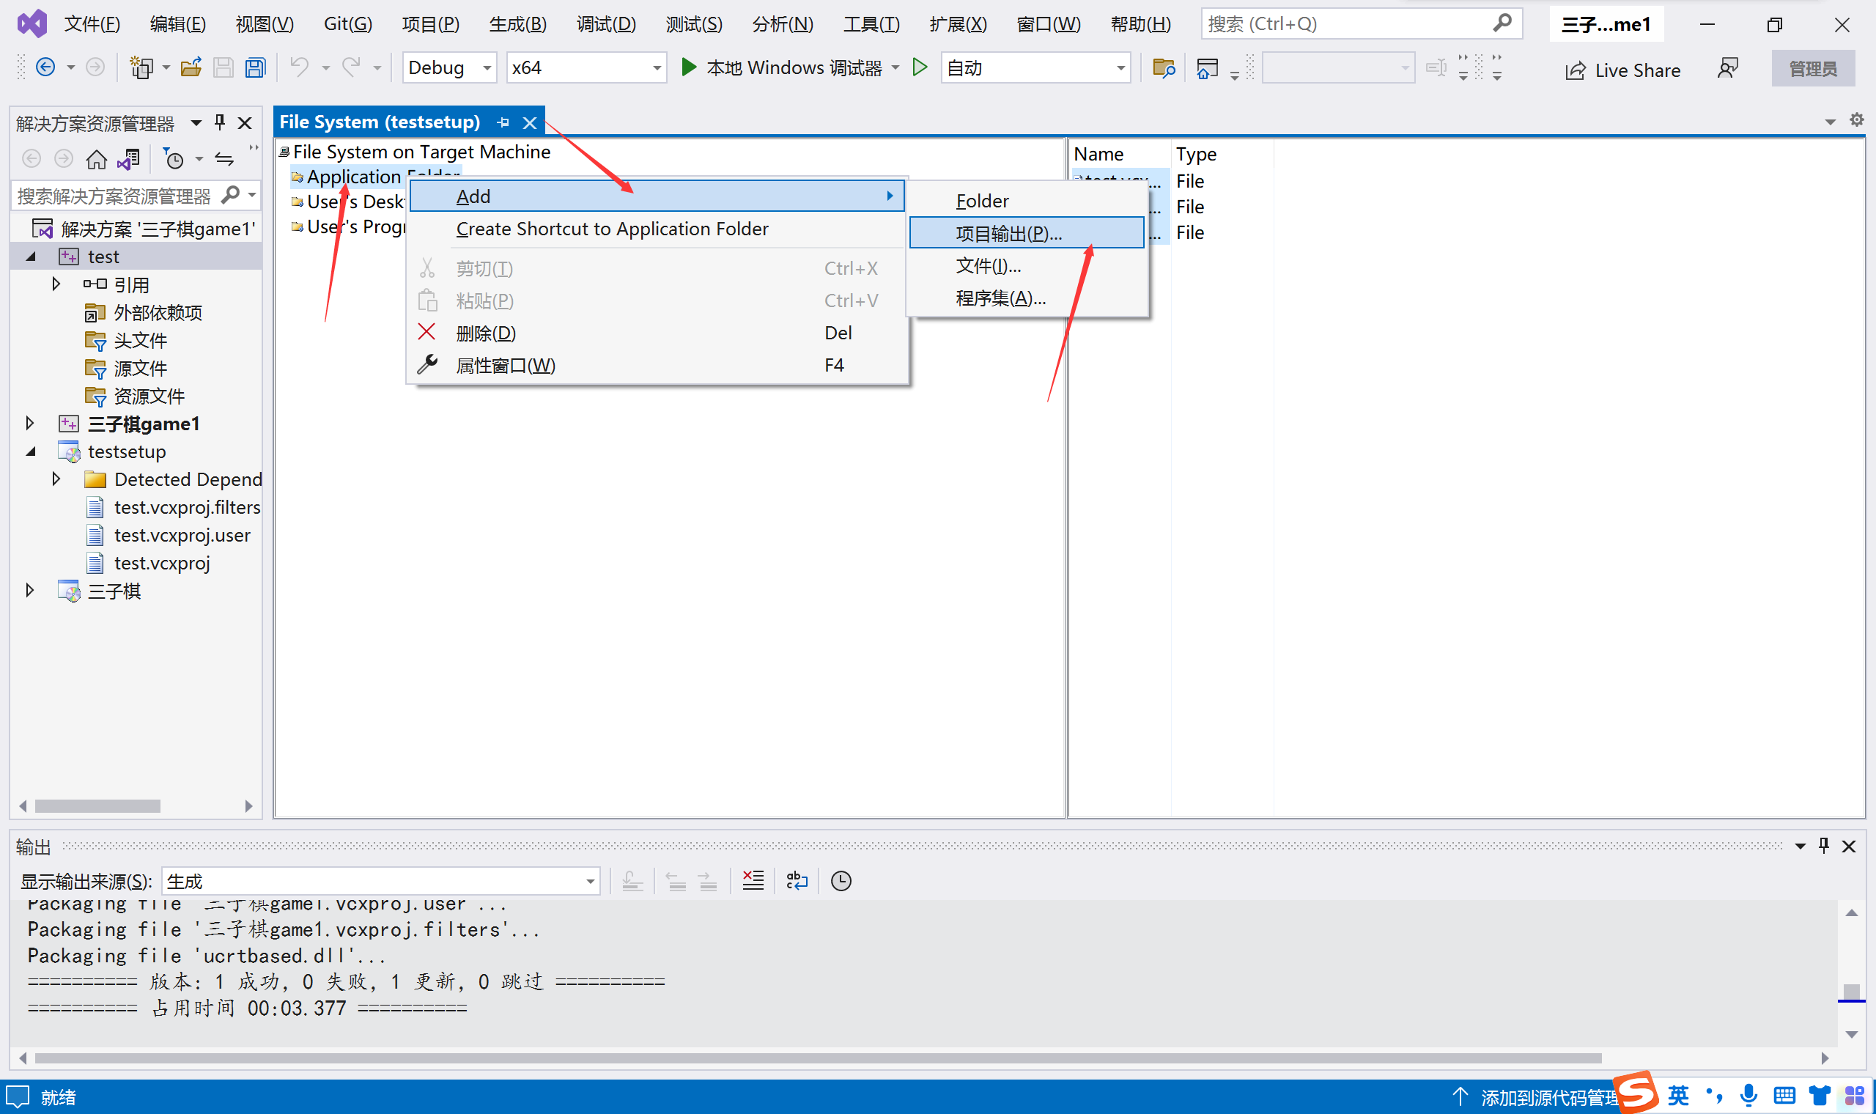Click 添加到源代码管理 in the status bar
This screenshot has width=1876, height=1114.
tap(1547, 1097)
